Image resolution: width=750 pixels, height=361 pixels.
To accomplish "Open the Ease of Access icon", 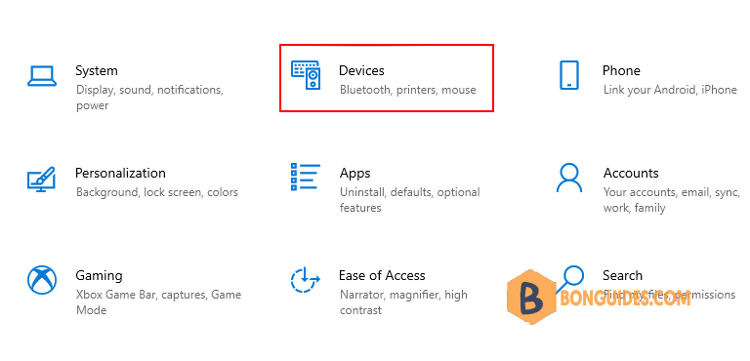I will (305, 280).
